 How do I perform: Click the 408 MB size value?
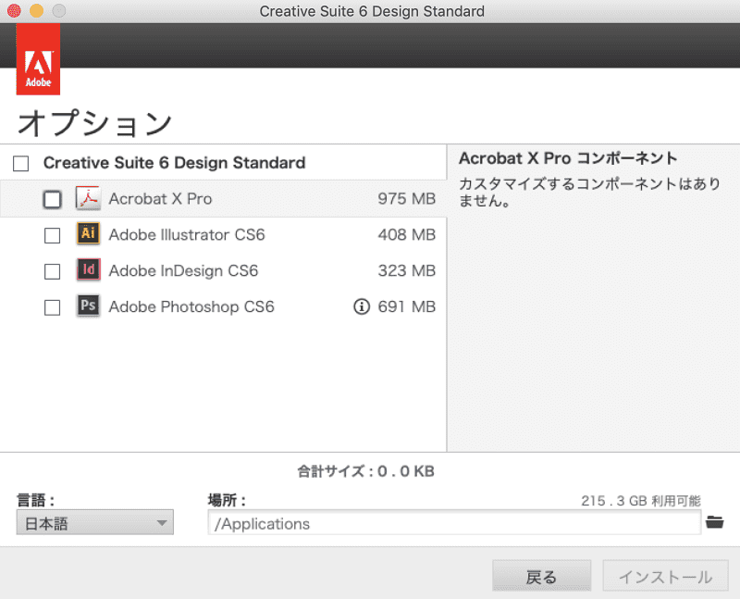pyautogui.click(x=406, y=235)
